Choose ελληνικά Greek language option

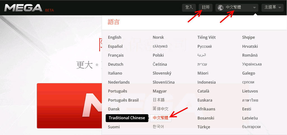click(160, 46)
